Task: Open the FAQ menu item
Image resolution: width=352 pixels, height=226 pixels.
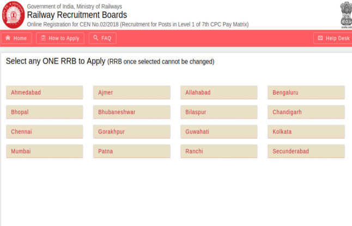Action: (101, 38)
